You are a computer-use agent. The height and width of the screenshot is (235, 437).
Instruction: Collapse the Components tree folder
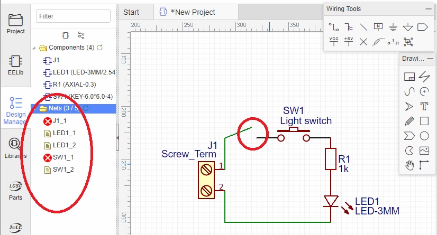tap(35, 48)
